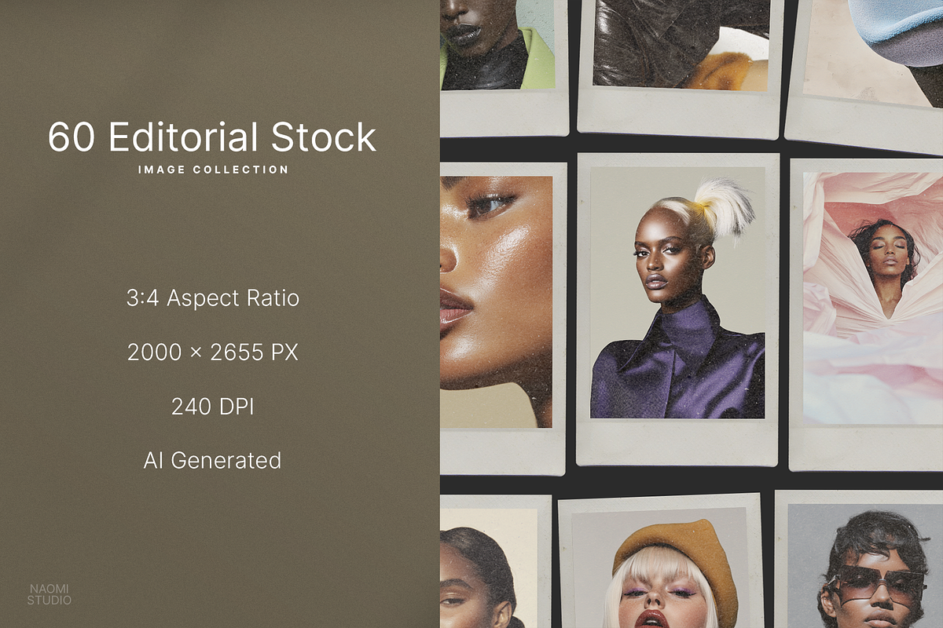Open the green collar portrait polaroid
943x628 pixels.
point(504,68)
